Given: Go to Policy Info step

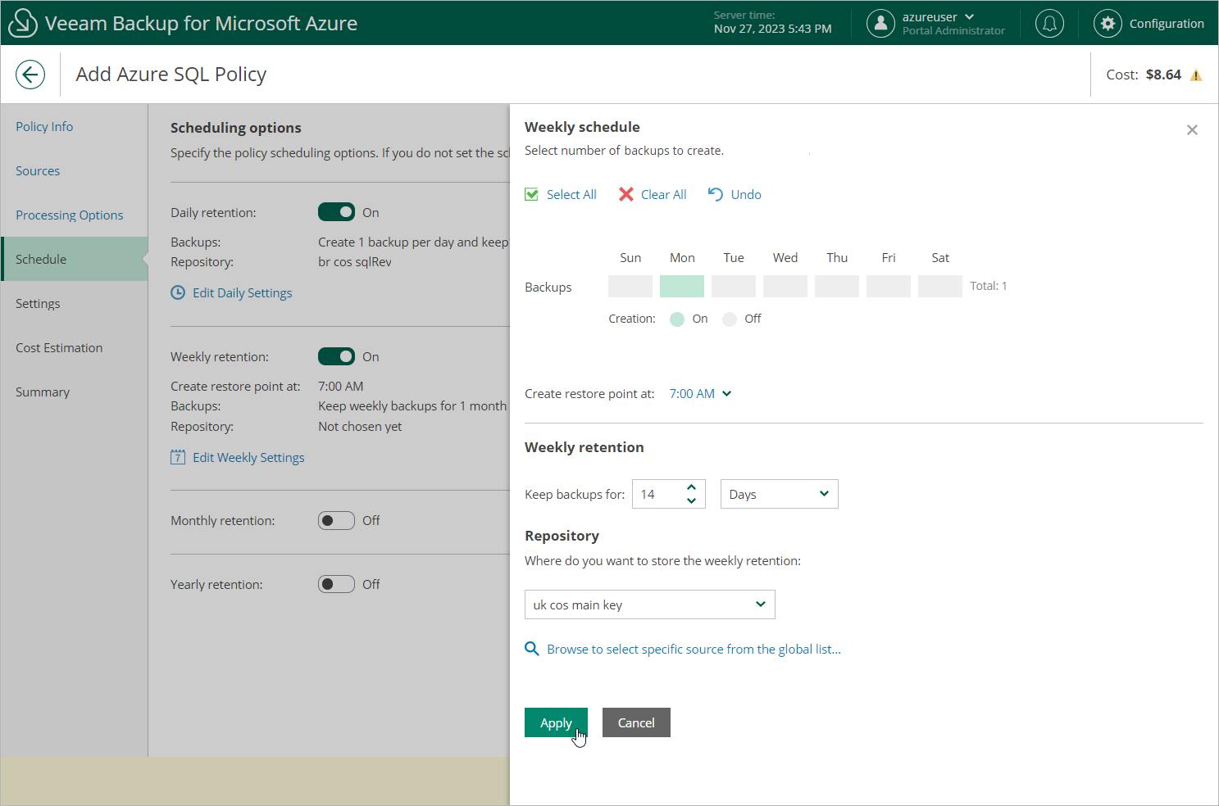Looking at the screenshot, I should click(x=44, y=126).
